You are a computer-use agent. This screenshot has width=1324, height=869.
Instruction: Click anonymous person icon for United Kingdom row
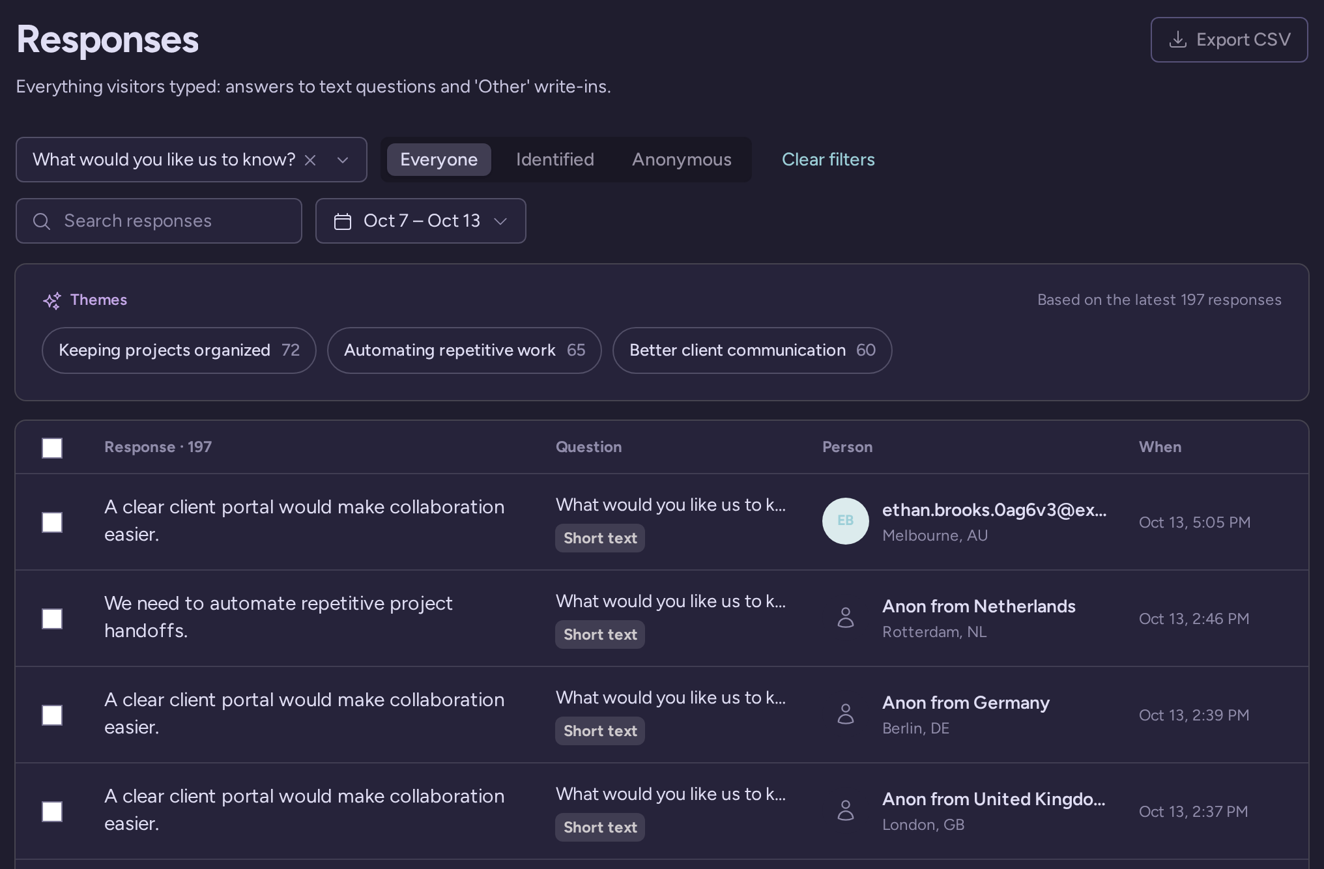coord(846,810)
